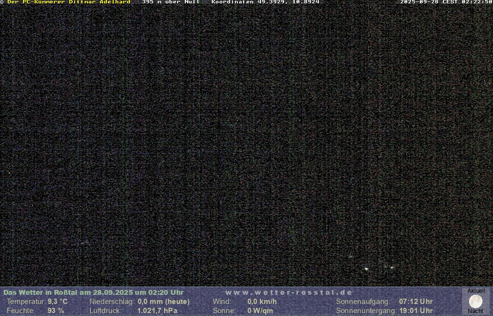
Task: Click the copyright symbol in top-left corner
Action: click(x=2, y=2)
